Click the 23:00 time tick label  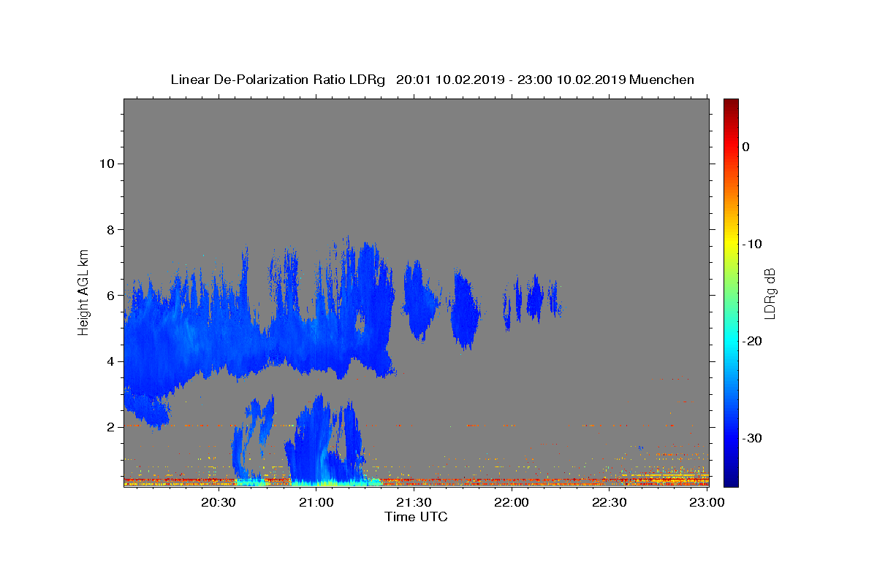(x=707, y=502)
